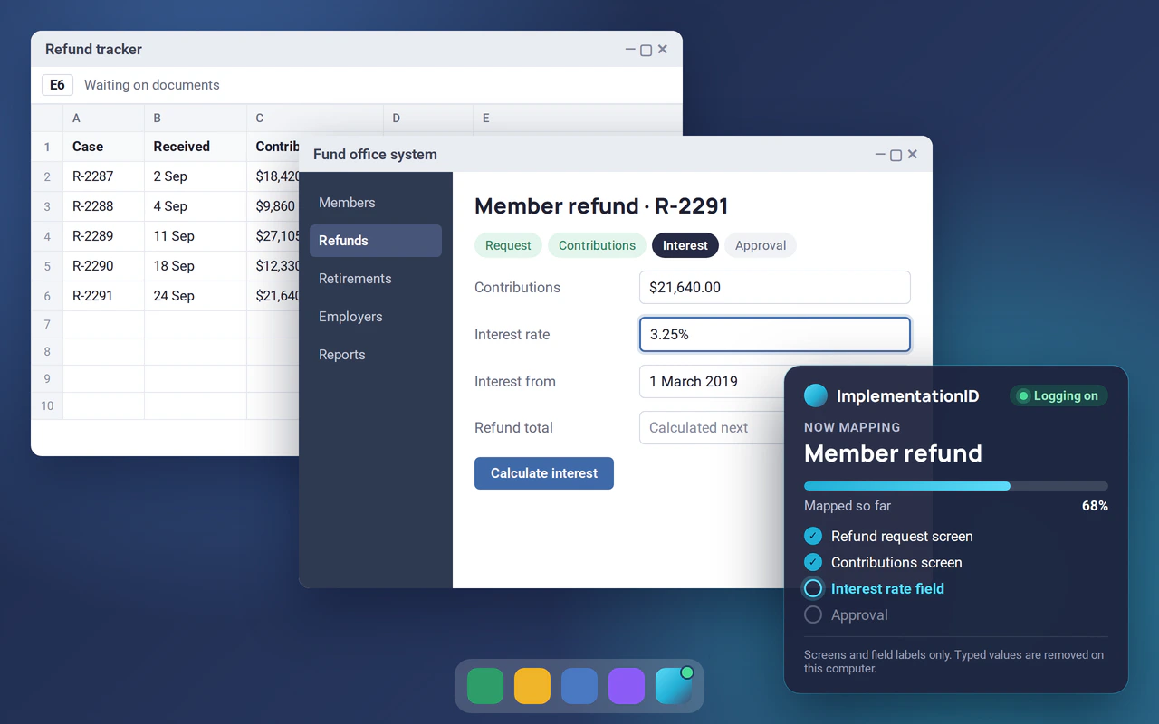
Task: Click the Calculate interest button
Action: (x=544, y=473)
